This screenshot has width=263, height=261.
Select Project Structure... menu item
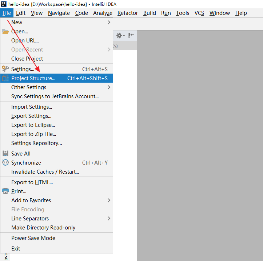[x=56, y=78]
